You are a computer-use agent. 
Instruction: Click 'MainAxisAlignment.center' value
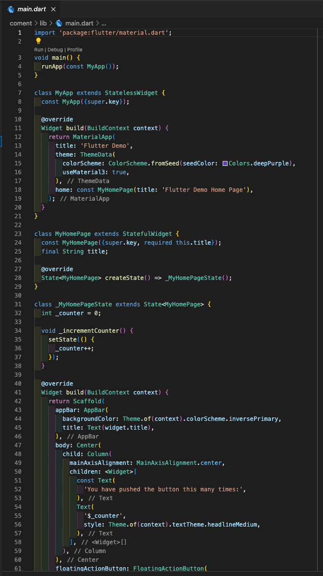(x=179, y=463)
